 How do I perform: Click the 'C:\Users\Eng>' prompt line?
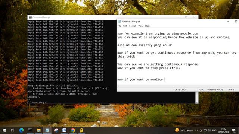click(37, 102)
